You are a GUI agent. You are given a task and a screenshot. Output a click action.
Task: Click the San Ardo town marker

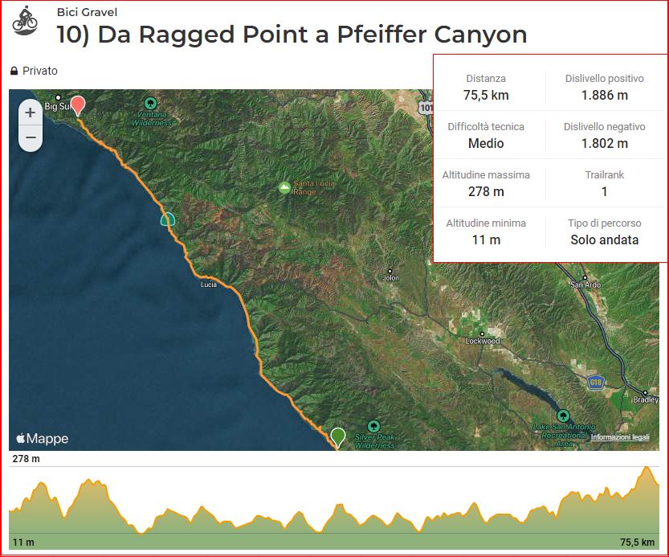[585, 277]
